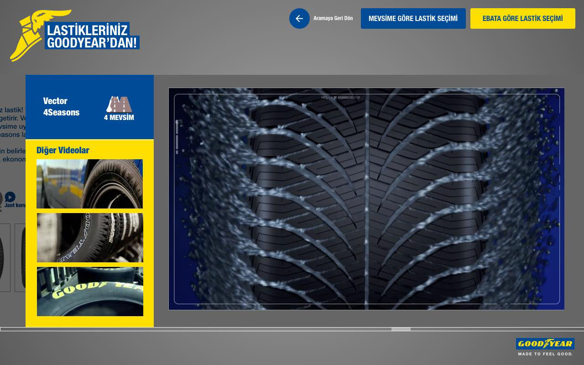Click the 4 Mevsim road icon

[x=119, y=104]
